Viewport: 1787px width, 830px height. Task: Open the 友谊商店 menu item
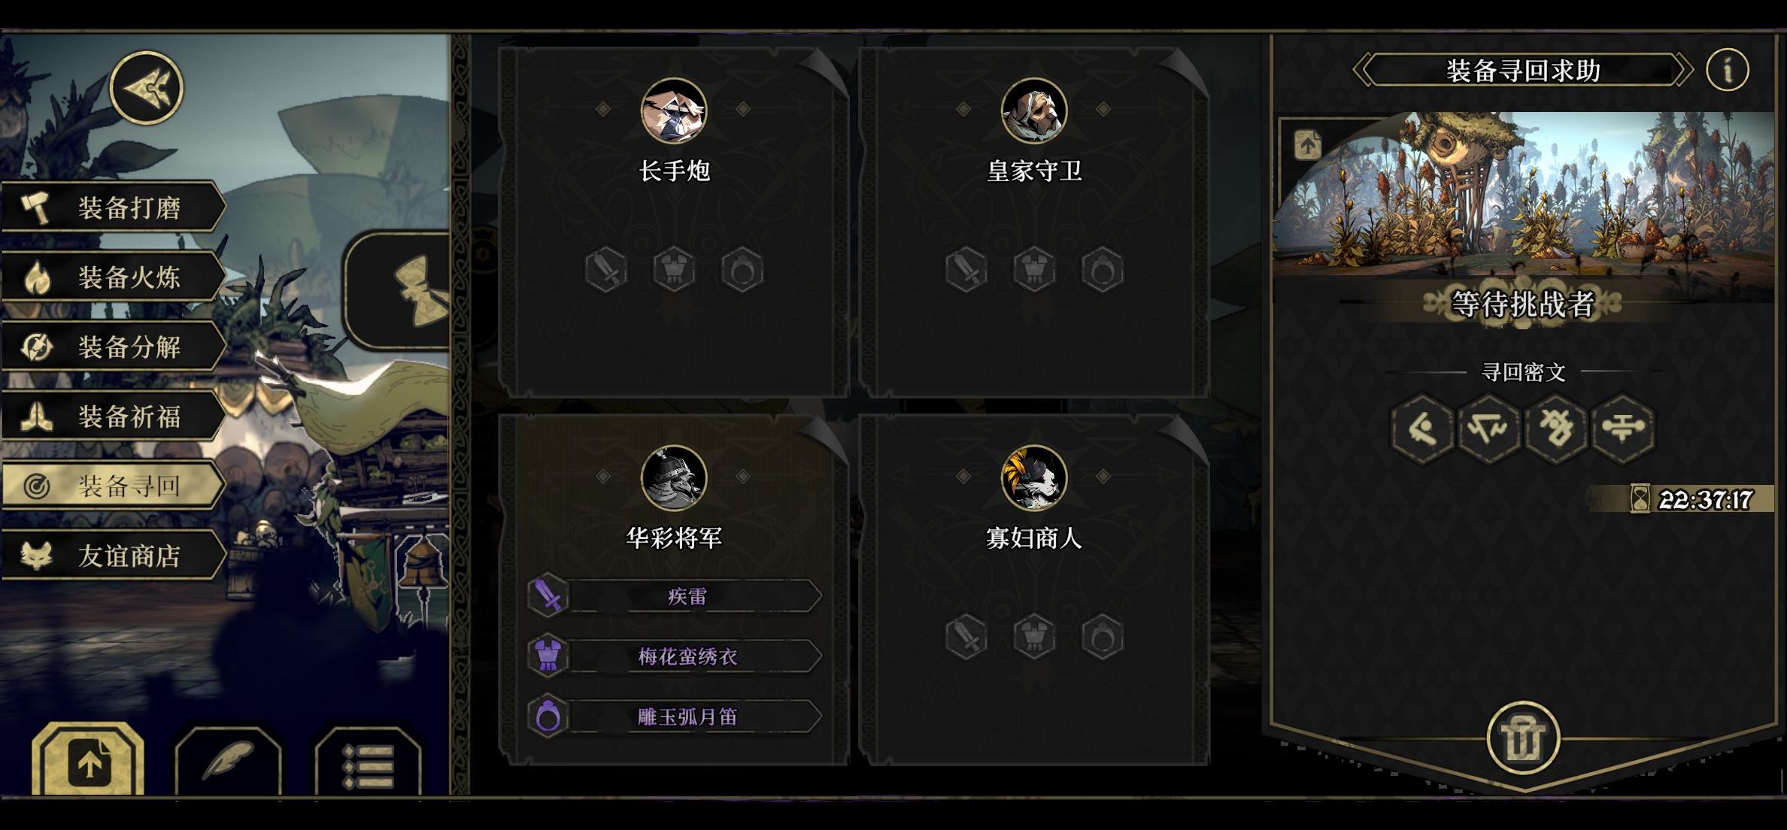[114, 556]
